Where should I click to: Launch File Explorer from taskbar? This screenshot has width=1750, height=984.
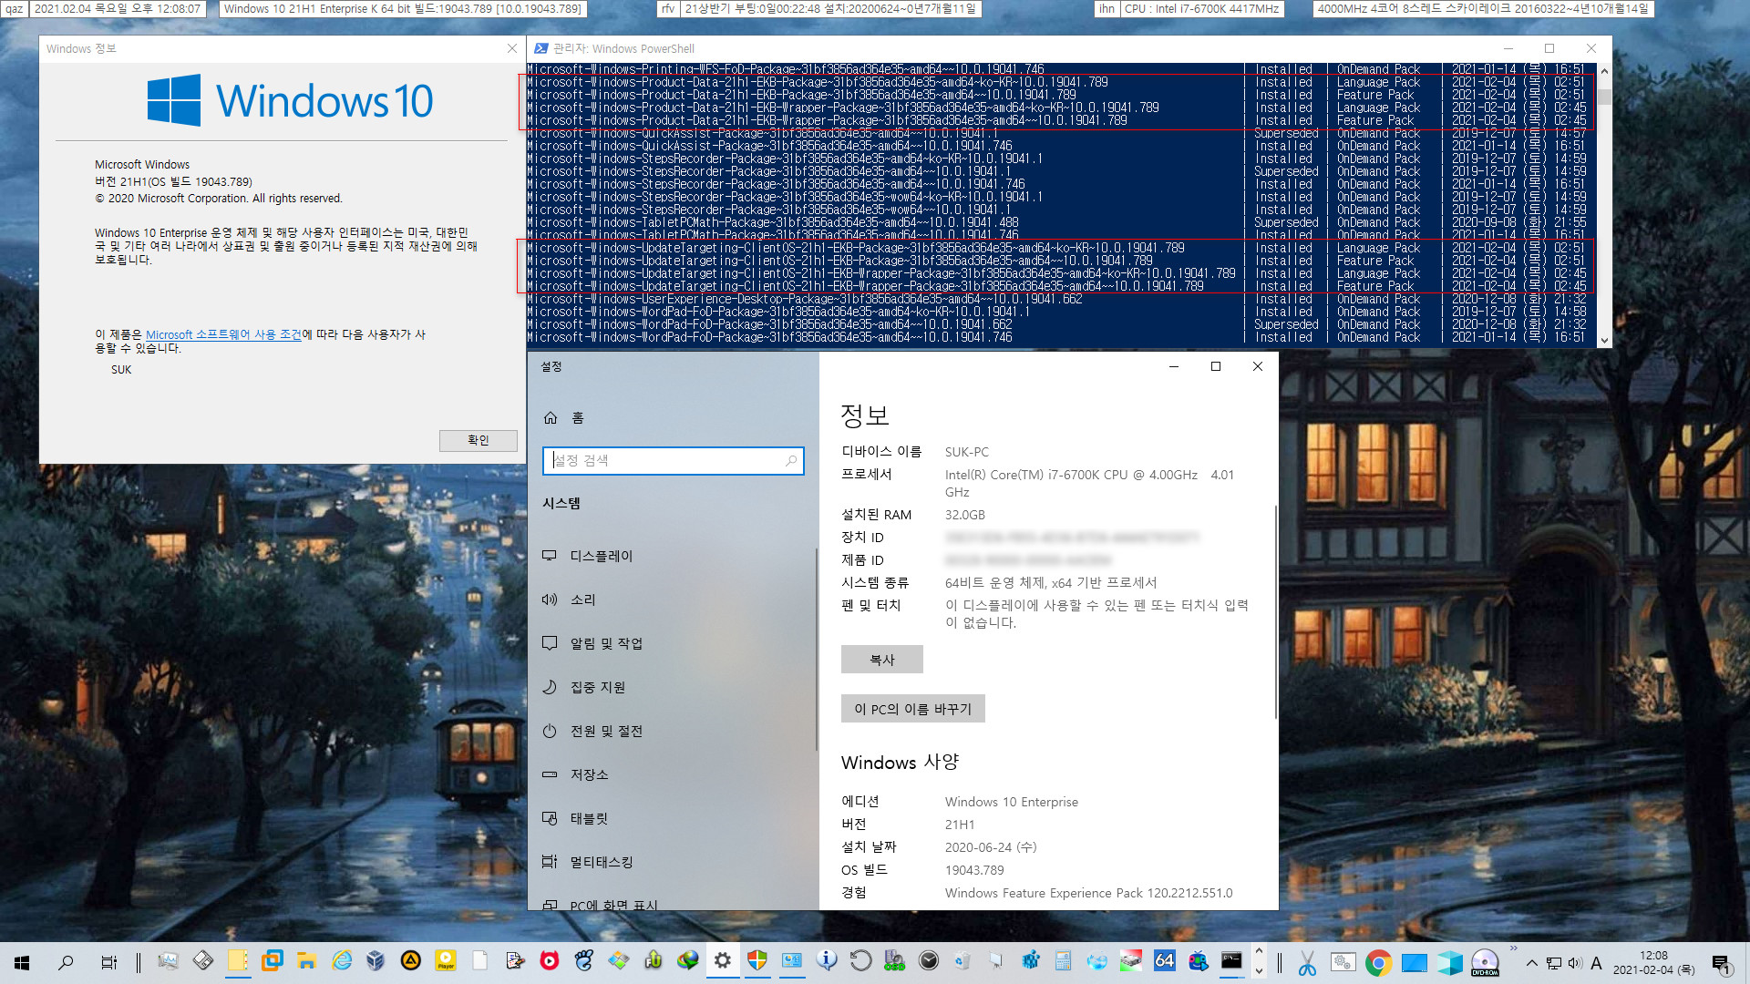pyautogui.click(x=306, y=961)
